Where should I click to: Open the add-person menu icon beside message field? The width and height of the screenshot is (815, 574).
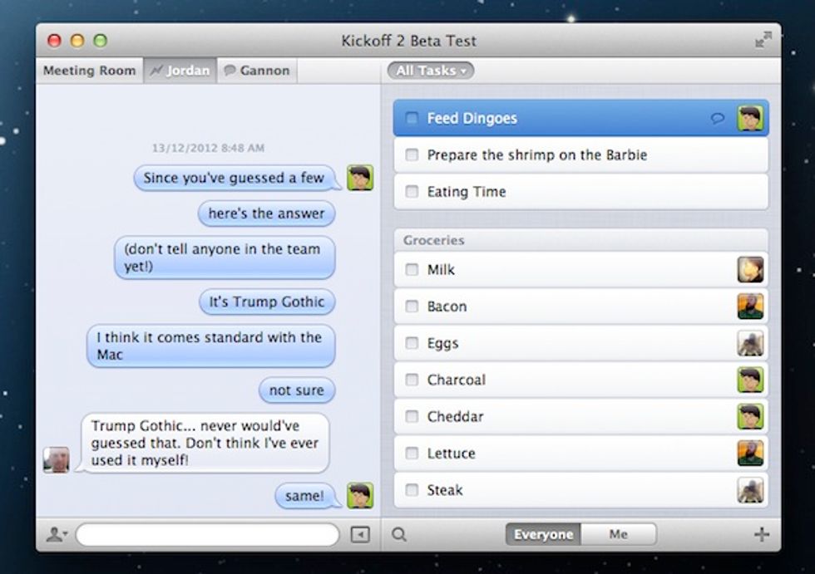(x=57, y=534)
